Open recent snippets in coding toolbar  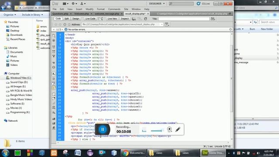[x=54, y=108]
